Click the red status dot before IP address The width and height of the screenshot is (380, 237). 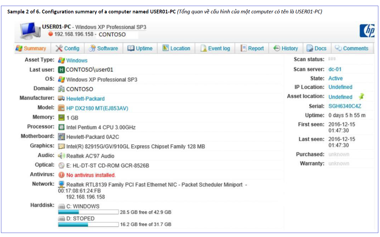click(x=51, y=34)
